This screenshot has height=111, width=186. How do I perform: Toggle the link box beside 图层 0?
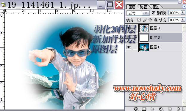pyautogui.click(x=135, y=47)
